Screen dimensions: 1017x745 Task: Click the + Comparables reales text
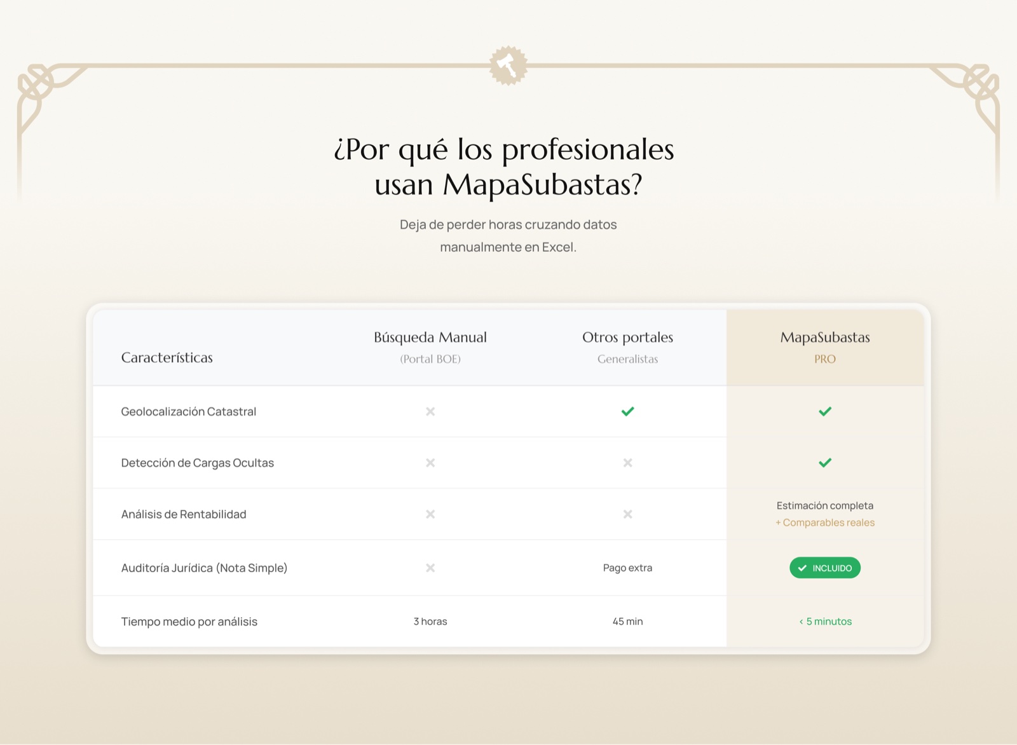[825, 523]
